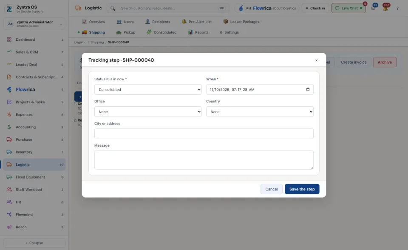Open the Locker Packages tab
Viewport: 408px width, 250px height.
[241, 22]
